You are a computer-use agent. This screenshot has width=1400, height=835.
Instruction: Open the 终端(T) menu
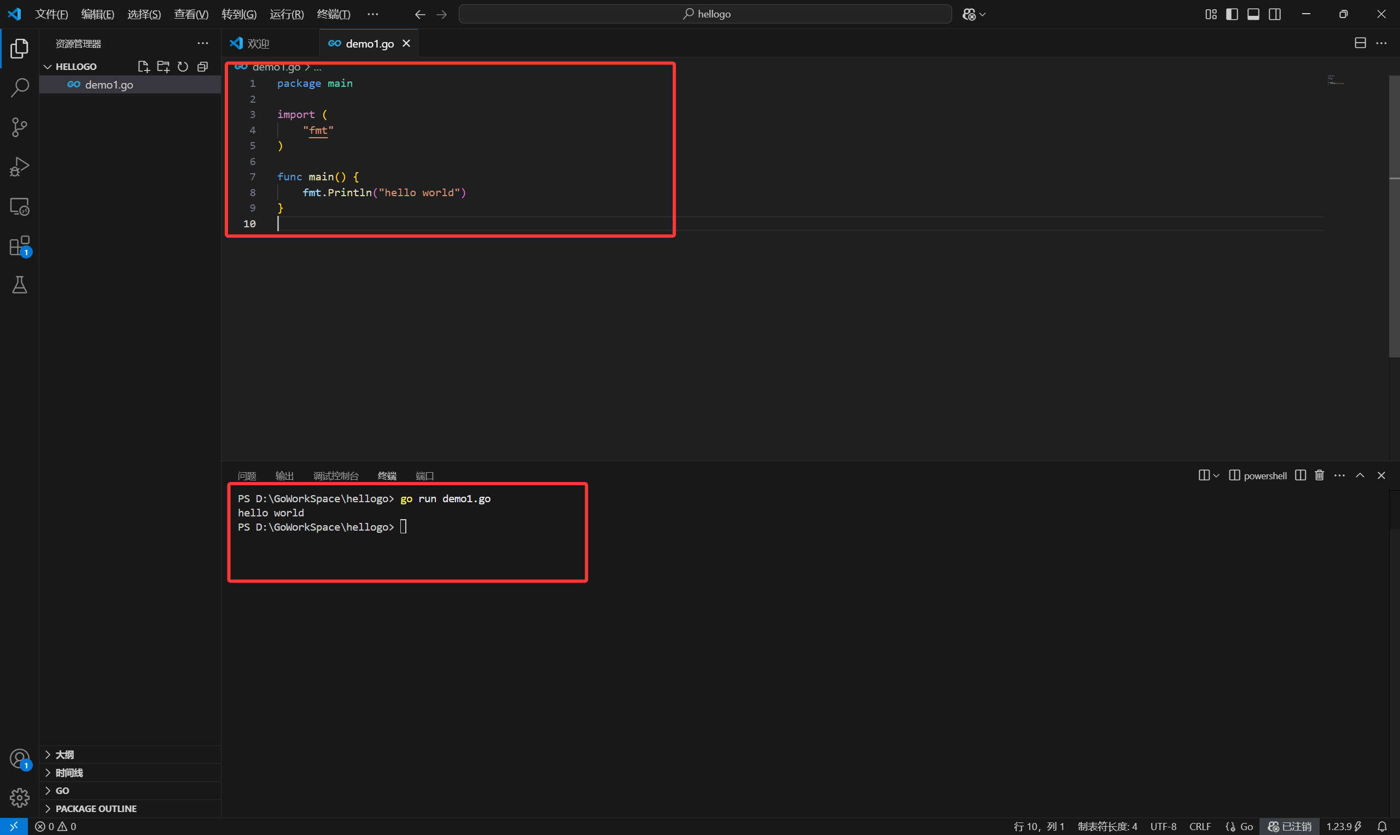pyautogui.click(x=333, y=14)
